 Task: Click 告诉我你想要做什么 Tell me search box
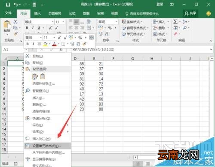pyautogui.click(x=142, y=14)
